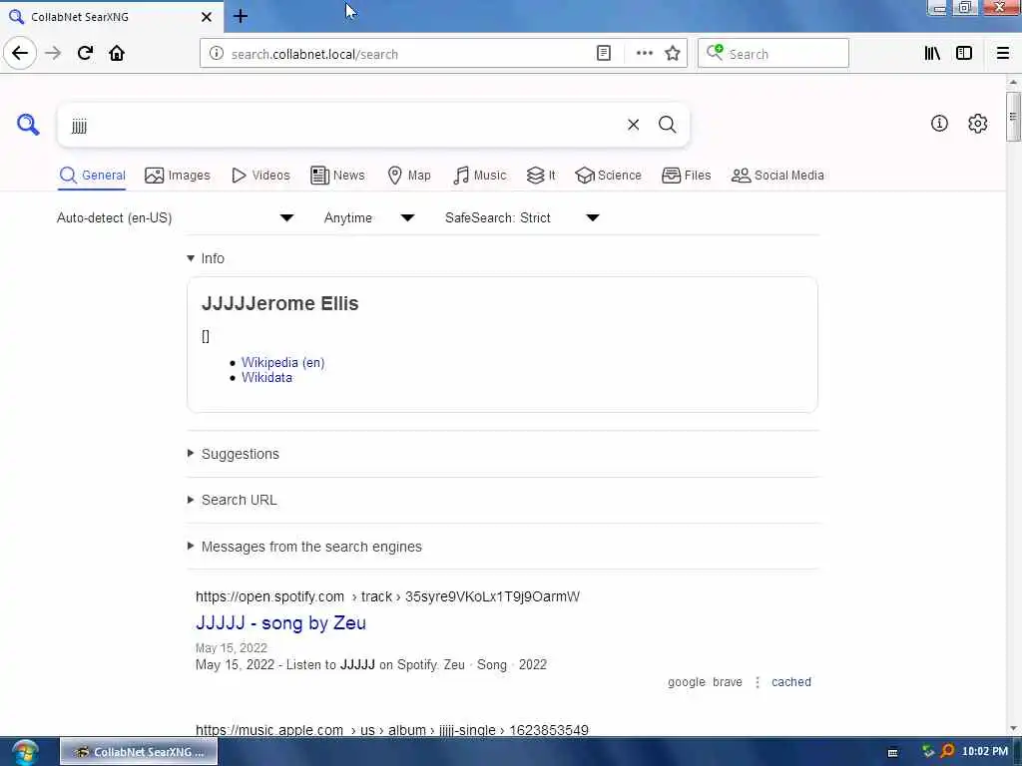The image size is (1022, 766).
Task: Go to the browser home page
Action: (117, 53)
